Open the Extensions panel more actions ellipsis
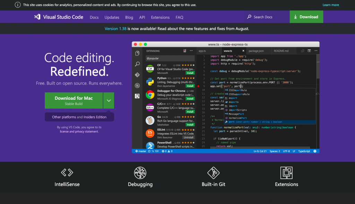Viewport: 355px width, 204px height. click(x=191, y=51)
